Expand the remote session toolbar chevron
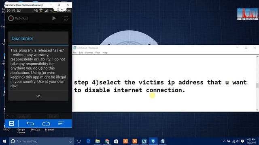 coord(62,10)
